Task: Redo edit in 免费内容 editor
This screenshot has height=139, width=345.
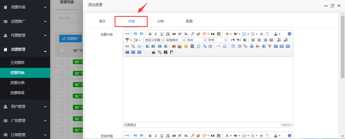Action: (142, 34)
